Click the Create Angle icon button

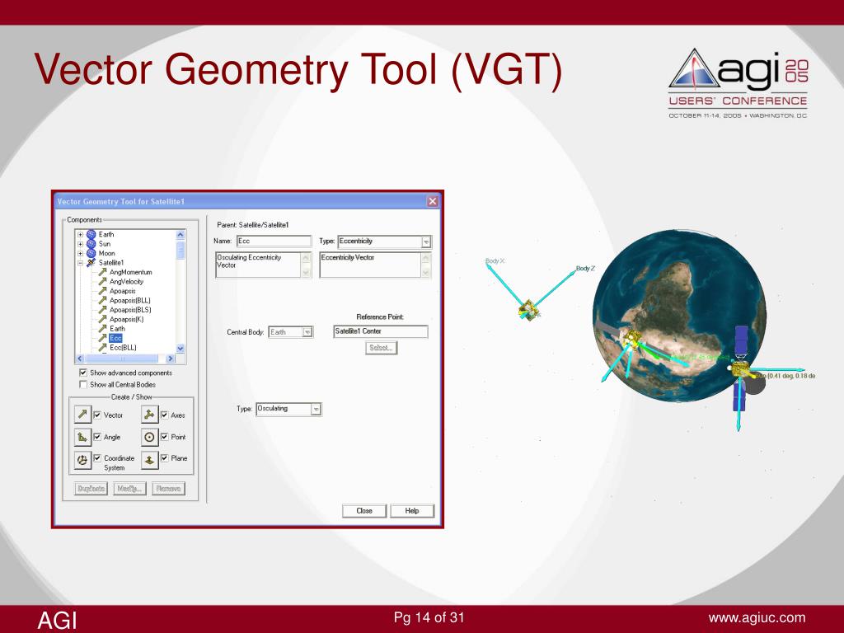pos(82,437)
